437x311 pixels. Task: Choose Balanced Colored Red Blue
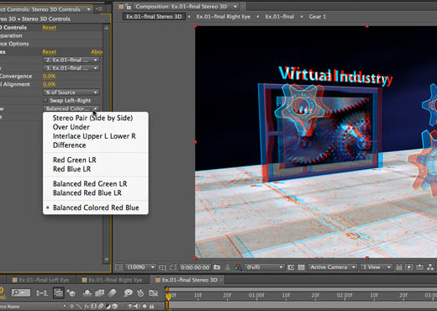tap(96, 208)
